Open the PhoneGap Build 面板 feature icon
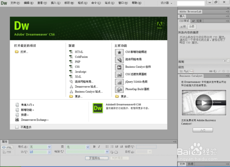The image size is (230, 167). coord(119,89)
